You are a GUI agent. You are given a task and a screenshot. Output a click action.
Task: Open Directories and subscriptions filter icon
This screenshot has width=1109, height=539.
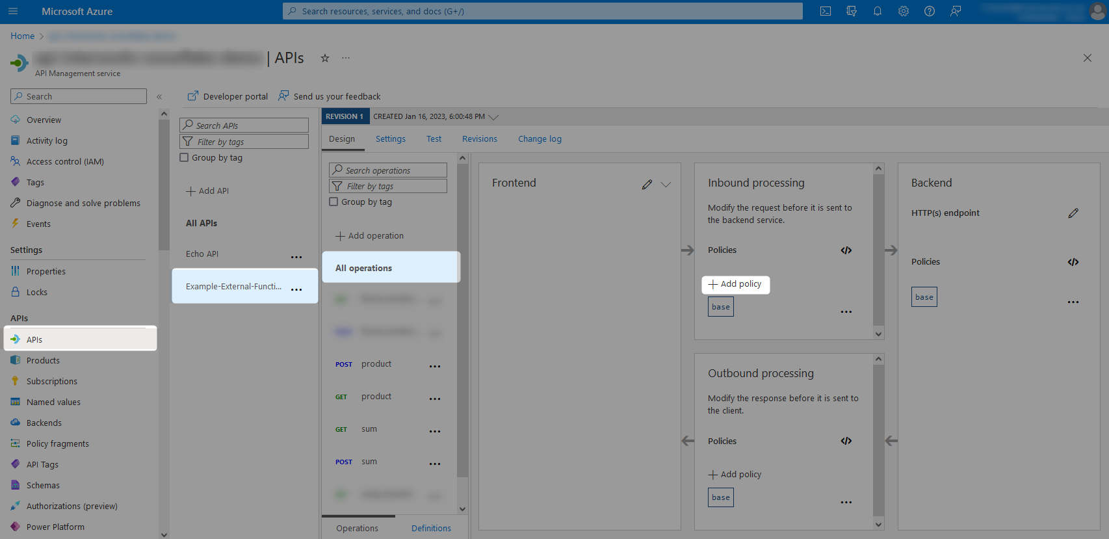(x=852, y=11)
